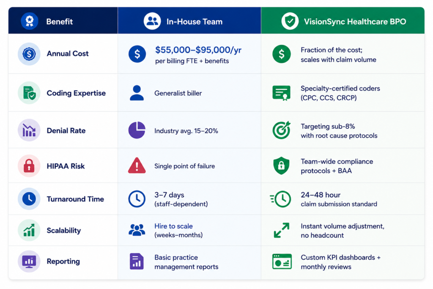433x289 pixels.
Task: Click the Coding Expertise document check icon
Action: pos(29,93)
